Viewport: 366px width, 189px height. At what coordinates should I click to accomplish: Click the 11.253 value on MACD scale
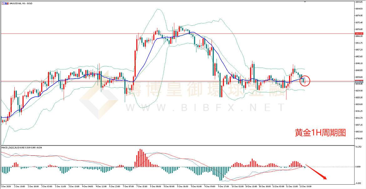358,146
